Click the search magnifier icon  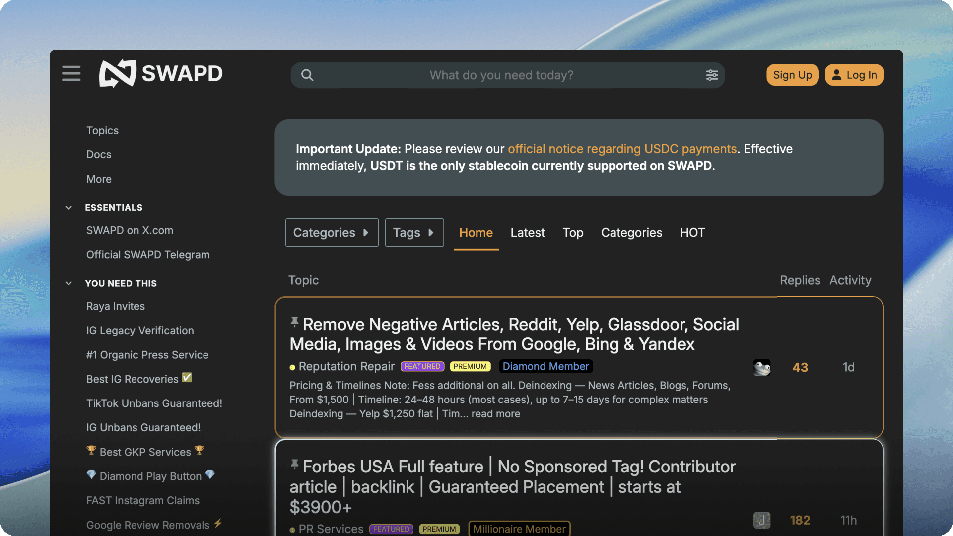tap(307, 75)
